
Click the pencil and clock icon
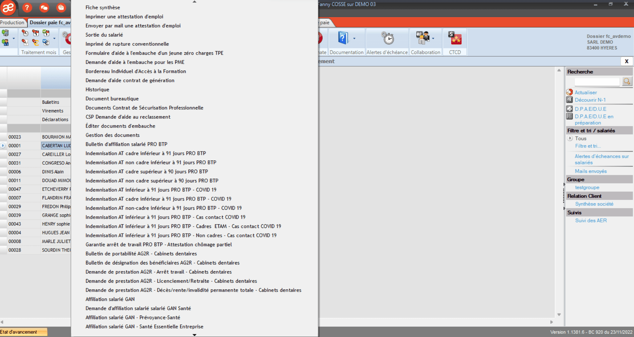[25, 33]
